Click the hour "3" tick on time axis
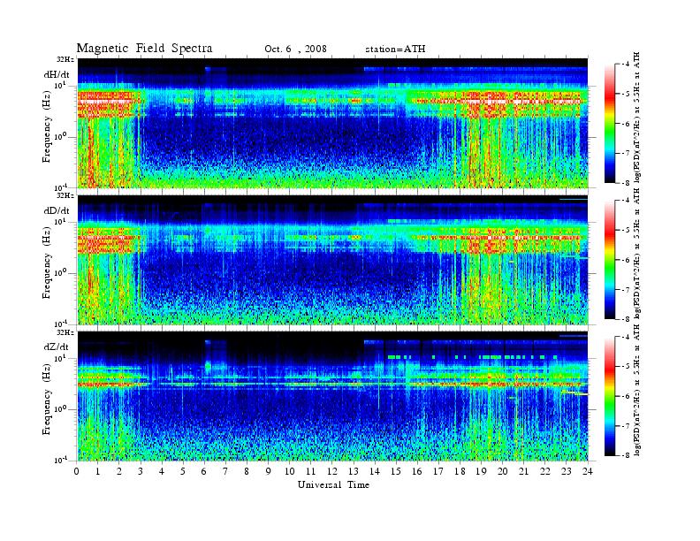 pos(141,471)
